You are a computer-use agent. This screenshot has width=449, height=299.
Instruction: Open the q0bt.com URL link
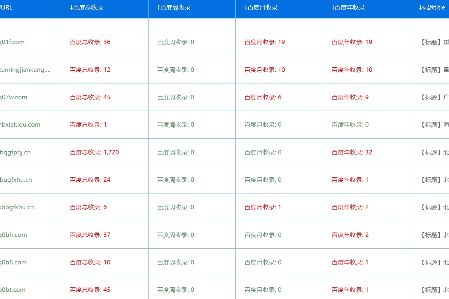pos(13,290)
